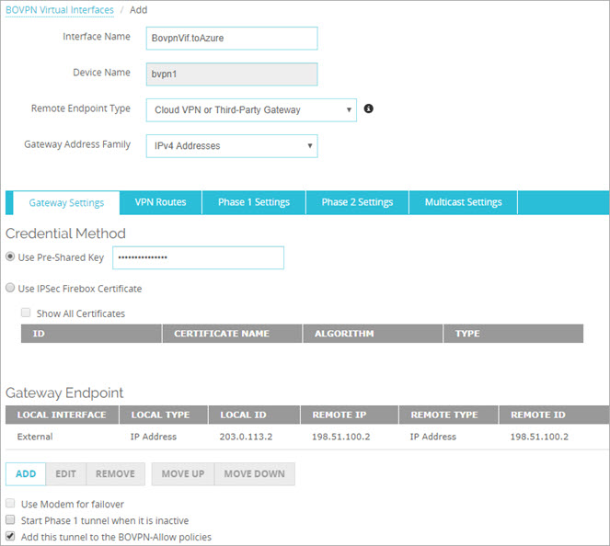Click the LOCAL ID column header
Viewport: 610px width, 546px height.
(255, 415)
